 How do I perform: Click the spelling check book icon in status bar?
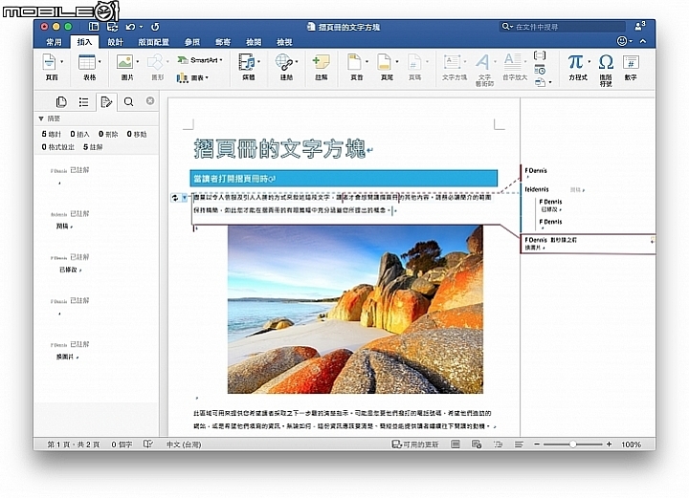pyautogui.click(x=148, y=444)
